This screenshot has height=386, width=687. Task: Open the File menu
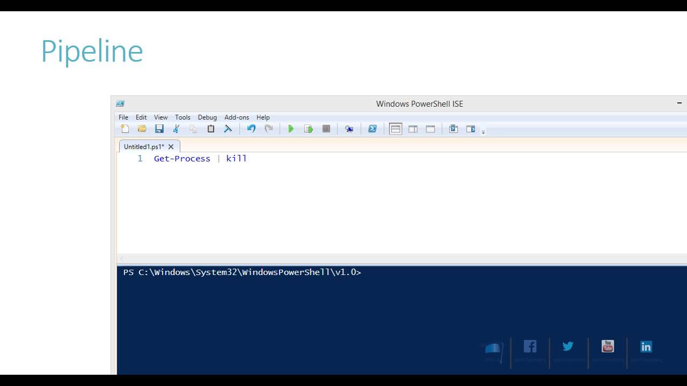123,117
